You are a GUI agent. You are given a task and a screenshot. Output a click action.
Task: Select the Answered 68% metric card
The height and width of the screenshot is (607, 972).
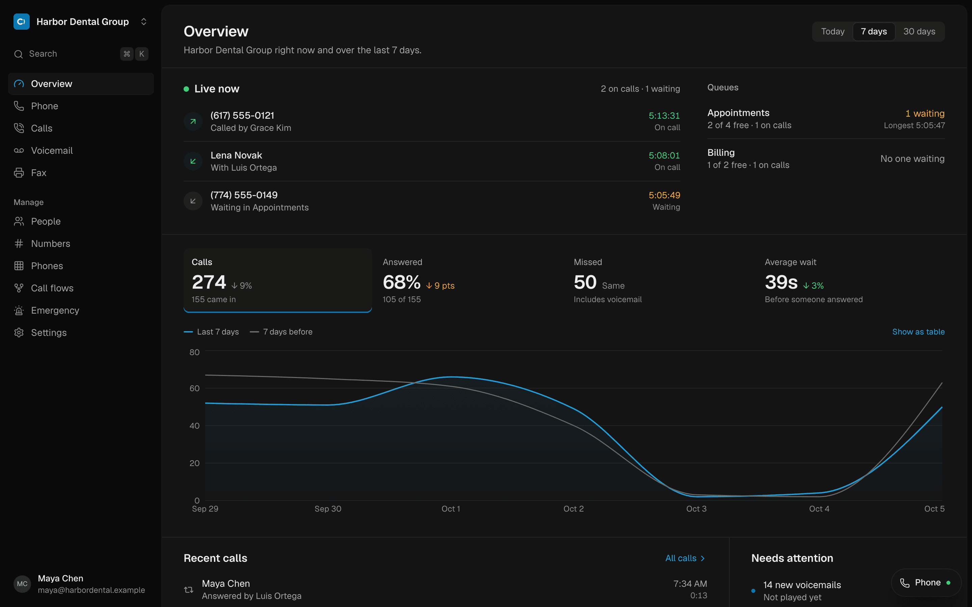(x=468, y=280)
